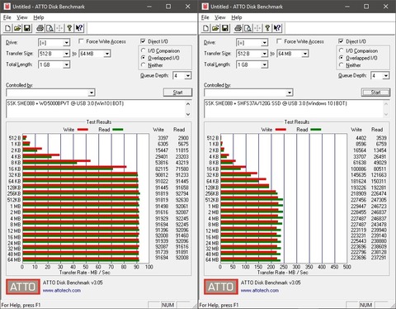Click the Save disk icon in left window
Viewport: 396px width, 309px height.
click(x=27, y=28)
